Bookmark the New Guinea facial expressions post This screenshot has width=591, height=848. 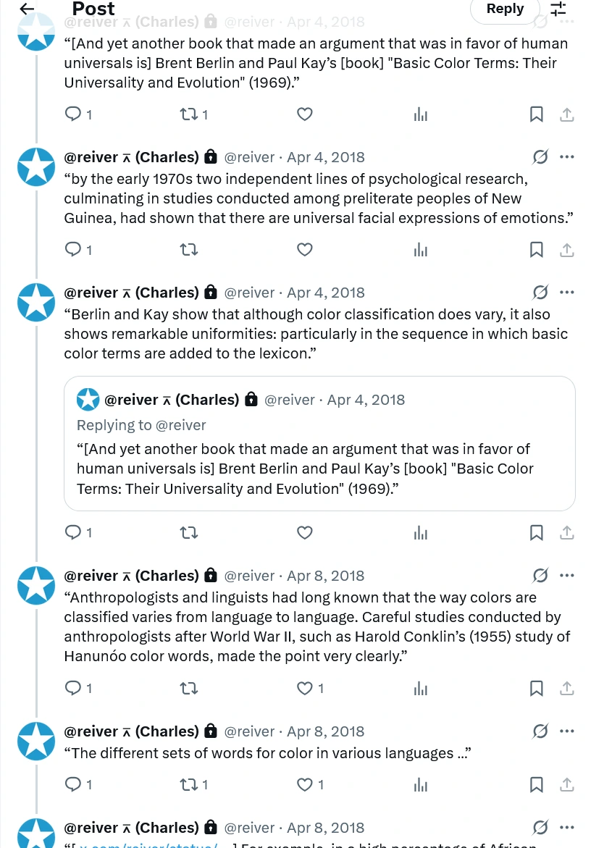click(x=537, y=250)
